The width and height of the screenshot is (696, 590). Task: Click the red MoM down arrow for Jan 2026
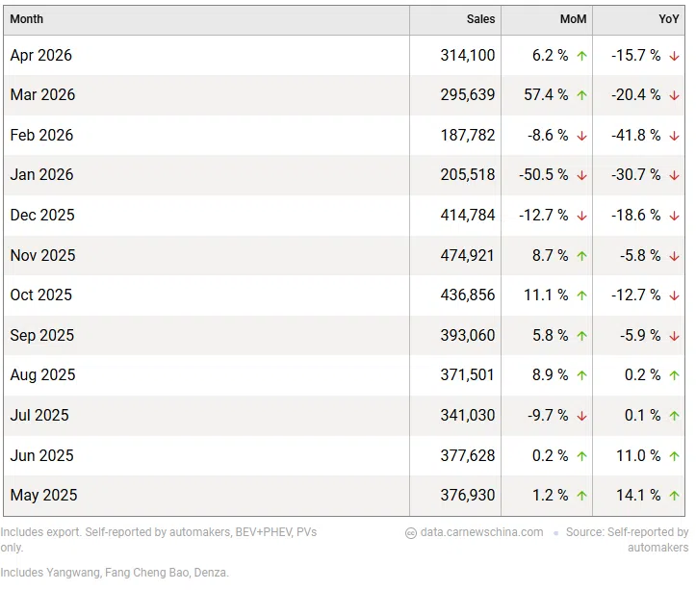click(581, 175)
